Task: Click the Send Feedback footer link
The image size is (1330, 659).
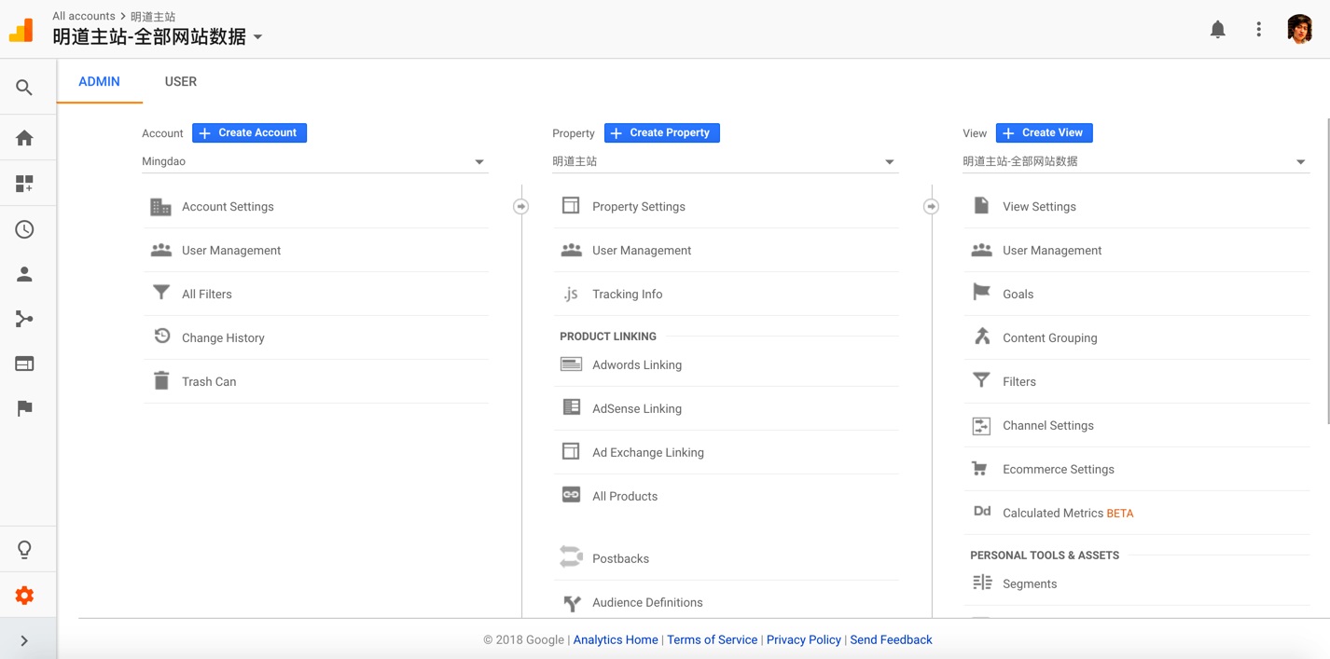Action: tap(891, 639)
